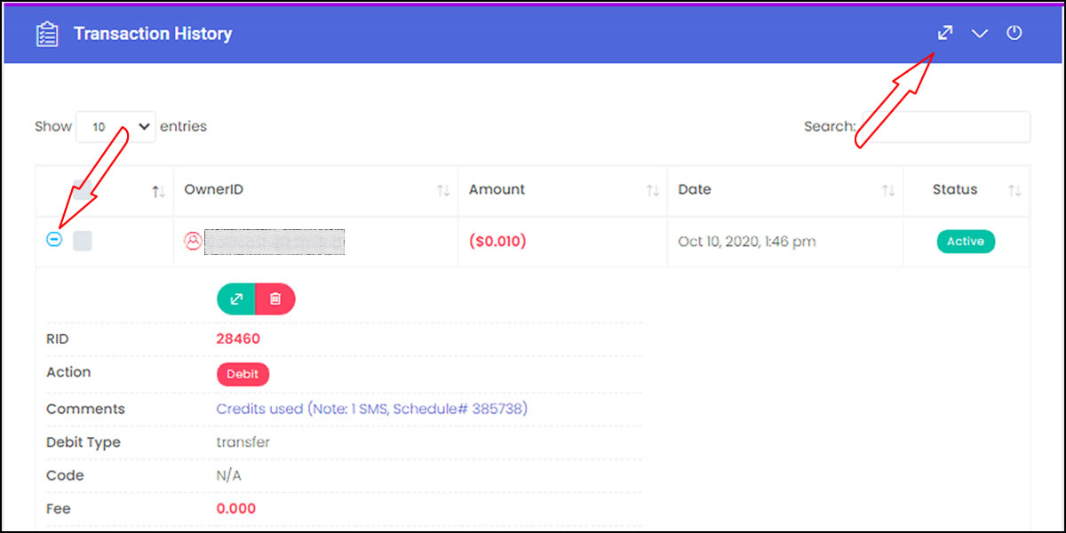
Task: Click the user icon beside OwnerID value
Action: [x=193, y=241]
